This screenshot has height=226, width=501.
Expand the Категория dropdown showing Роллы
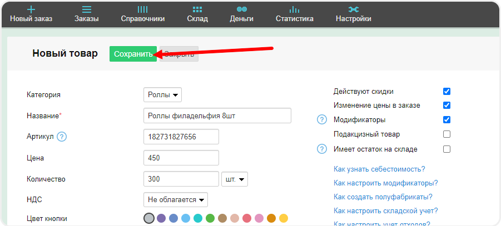162,95
